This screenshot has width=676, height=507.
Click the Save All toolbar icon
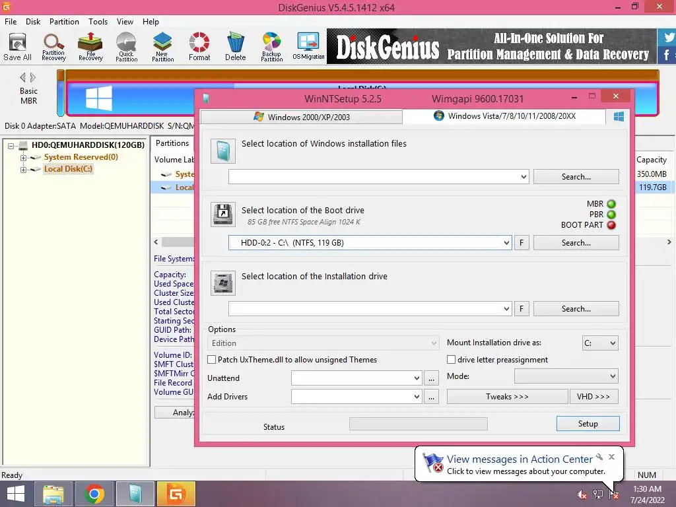click(17, 47)
